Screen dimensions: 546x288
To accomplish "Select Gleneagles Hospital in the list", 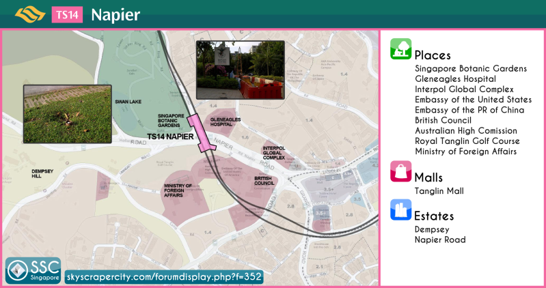I will [x=455, y=79].
